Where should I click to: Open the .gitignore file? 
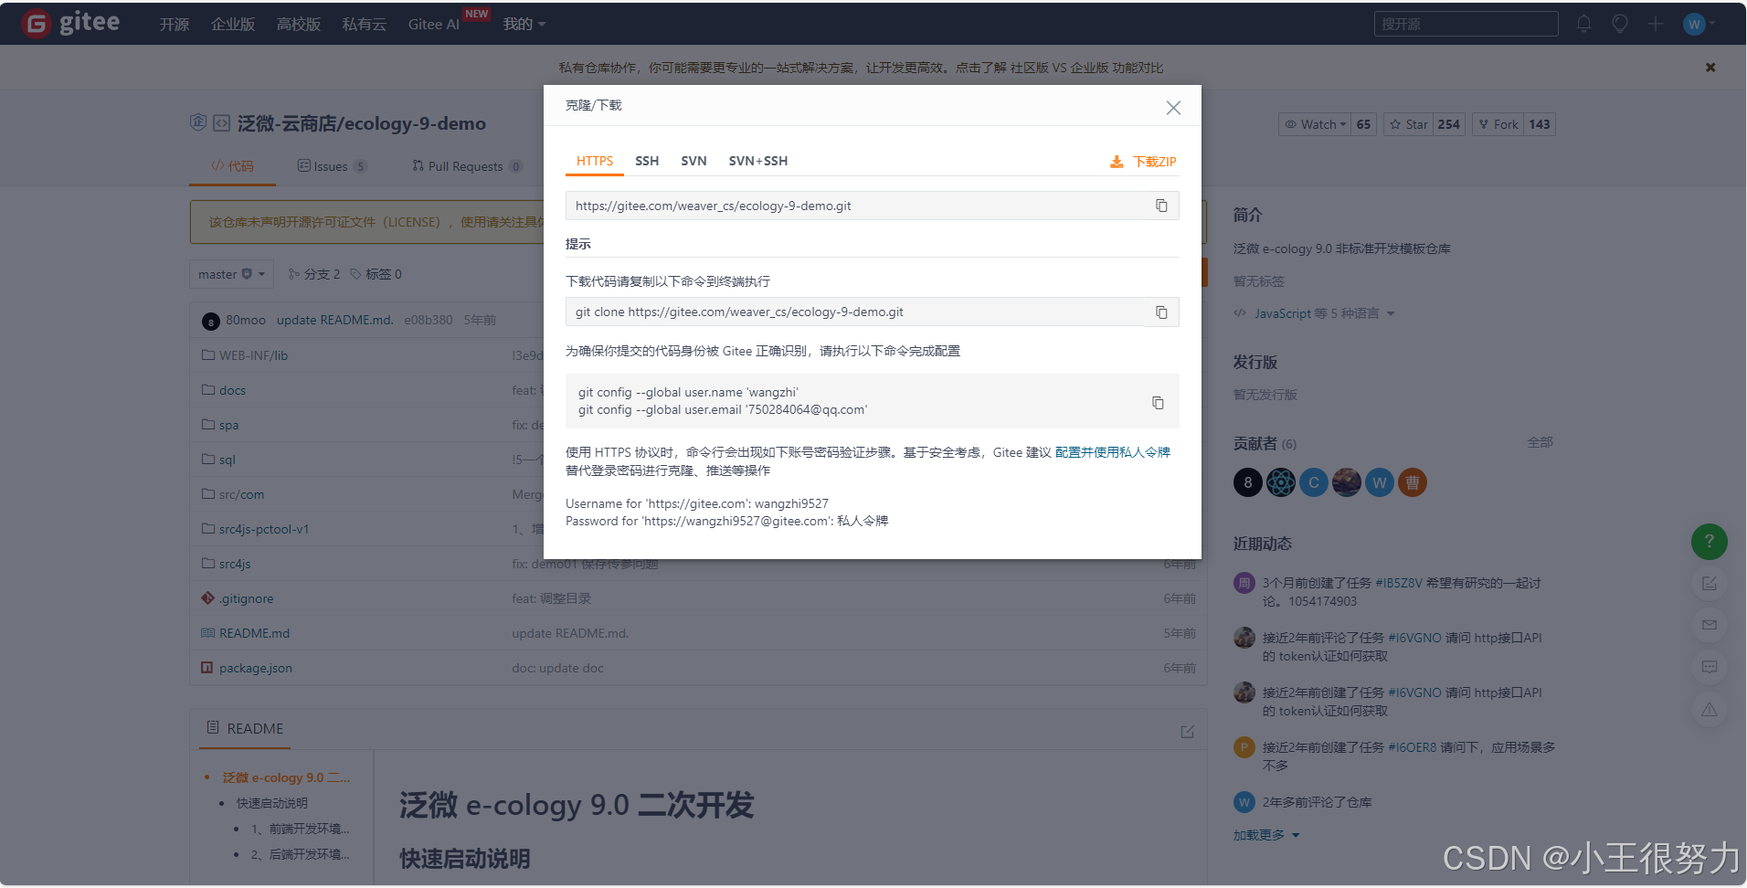coord(246,598)
